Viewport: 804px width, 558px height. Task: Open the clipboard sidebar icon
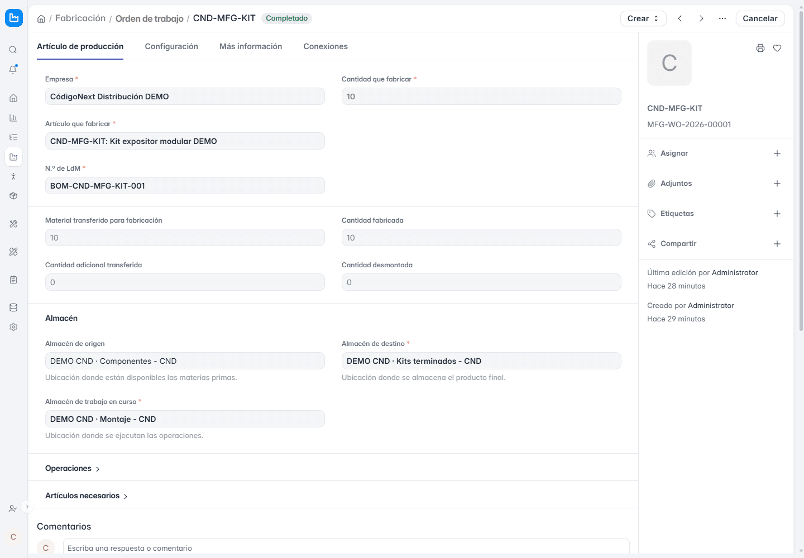pyautogui.click(x=13, y=280)
